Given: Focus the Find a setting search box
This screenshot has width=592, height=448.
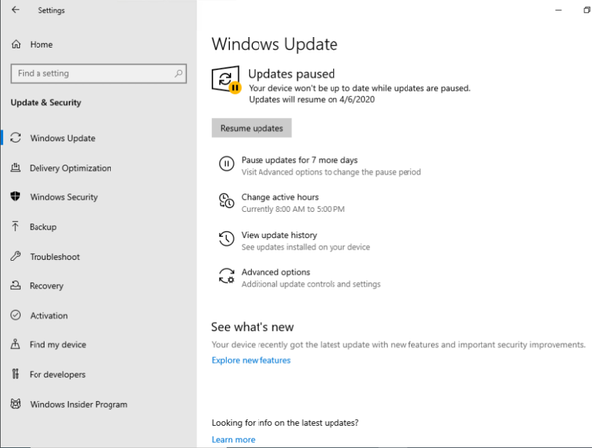Looking at the screenshot, I should click(99, 73).
